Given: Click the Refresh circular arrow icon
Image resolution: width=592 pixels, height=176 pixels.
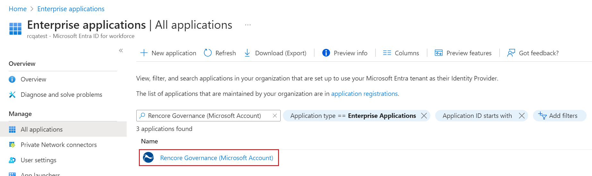Looking at the screenshot, I should [208, 53].
